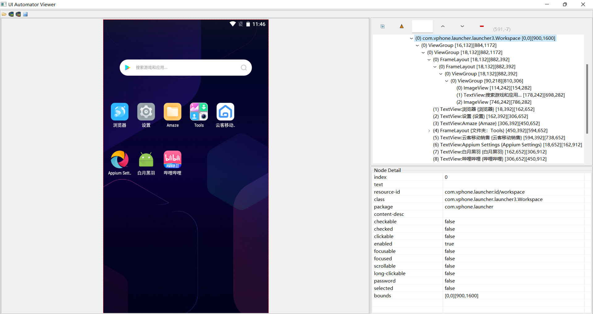Screen dimensions: 593x314
Task: Select TextView 搜索游戏和应用 tree row
Action: [x=511, y=95]
